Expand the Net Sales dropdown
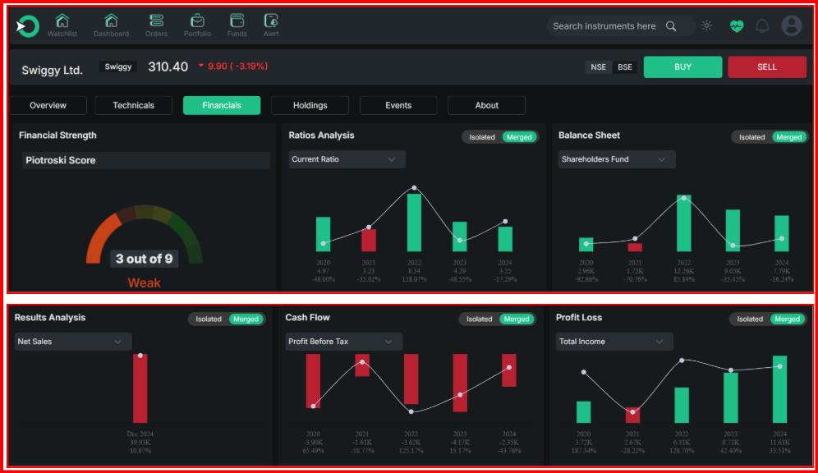818x473 pixels. [x=73, y=342]
